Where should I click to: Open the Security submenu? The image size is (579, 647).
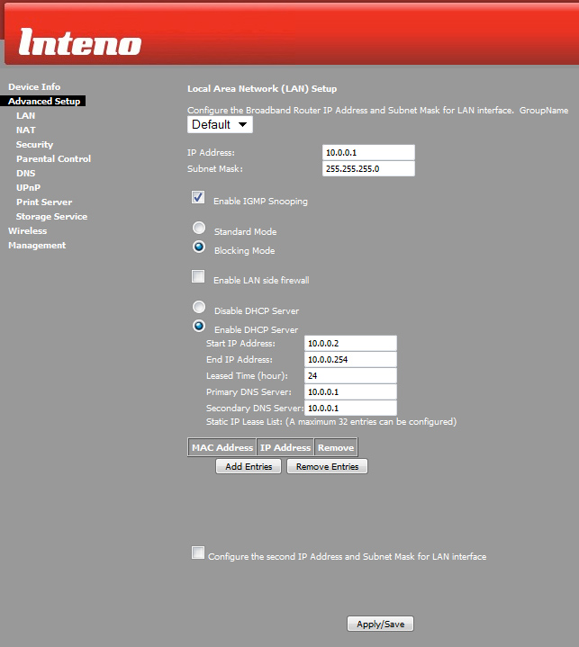pyautogui.click(x=35, y=144)
